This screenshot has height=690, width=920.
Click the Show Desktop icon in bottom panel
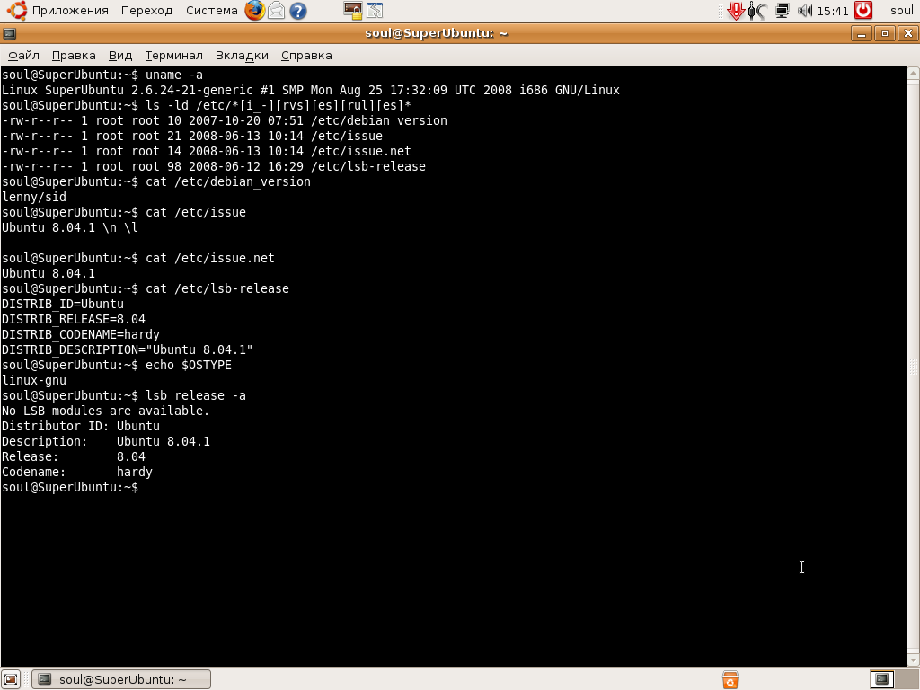(x=11, y=679)
